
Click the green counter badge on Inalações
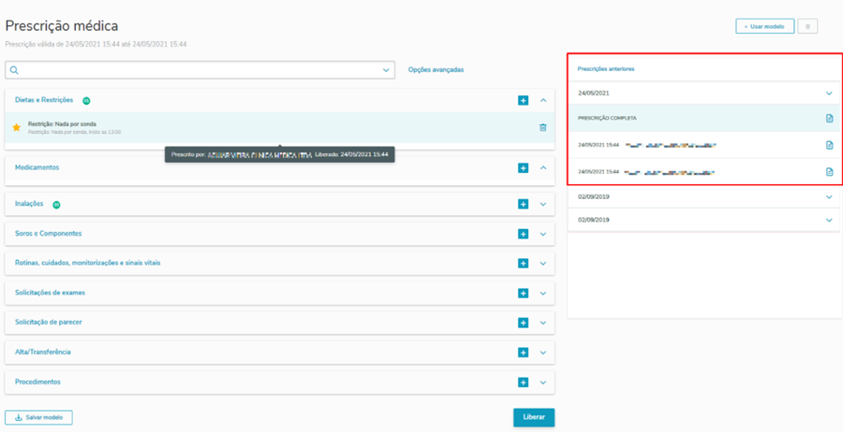point(56,205)
